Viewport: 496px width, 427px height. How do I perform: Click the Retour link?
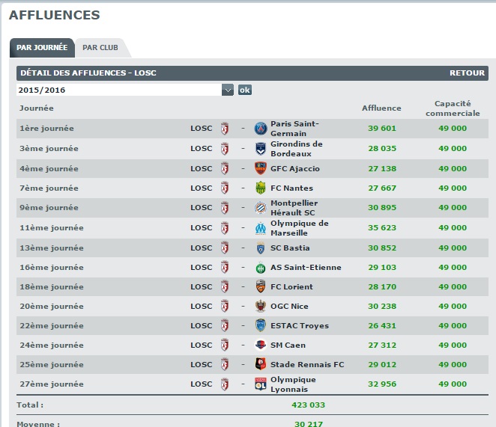(x=467, y=73)
